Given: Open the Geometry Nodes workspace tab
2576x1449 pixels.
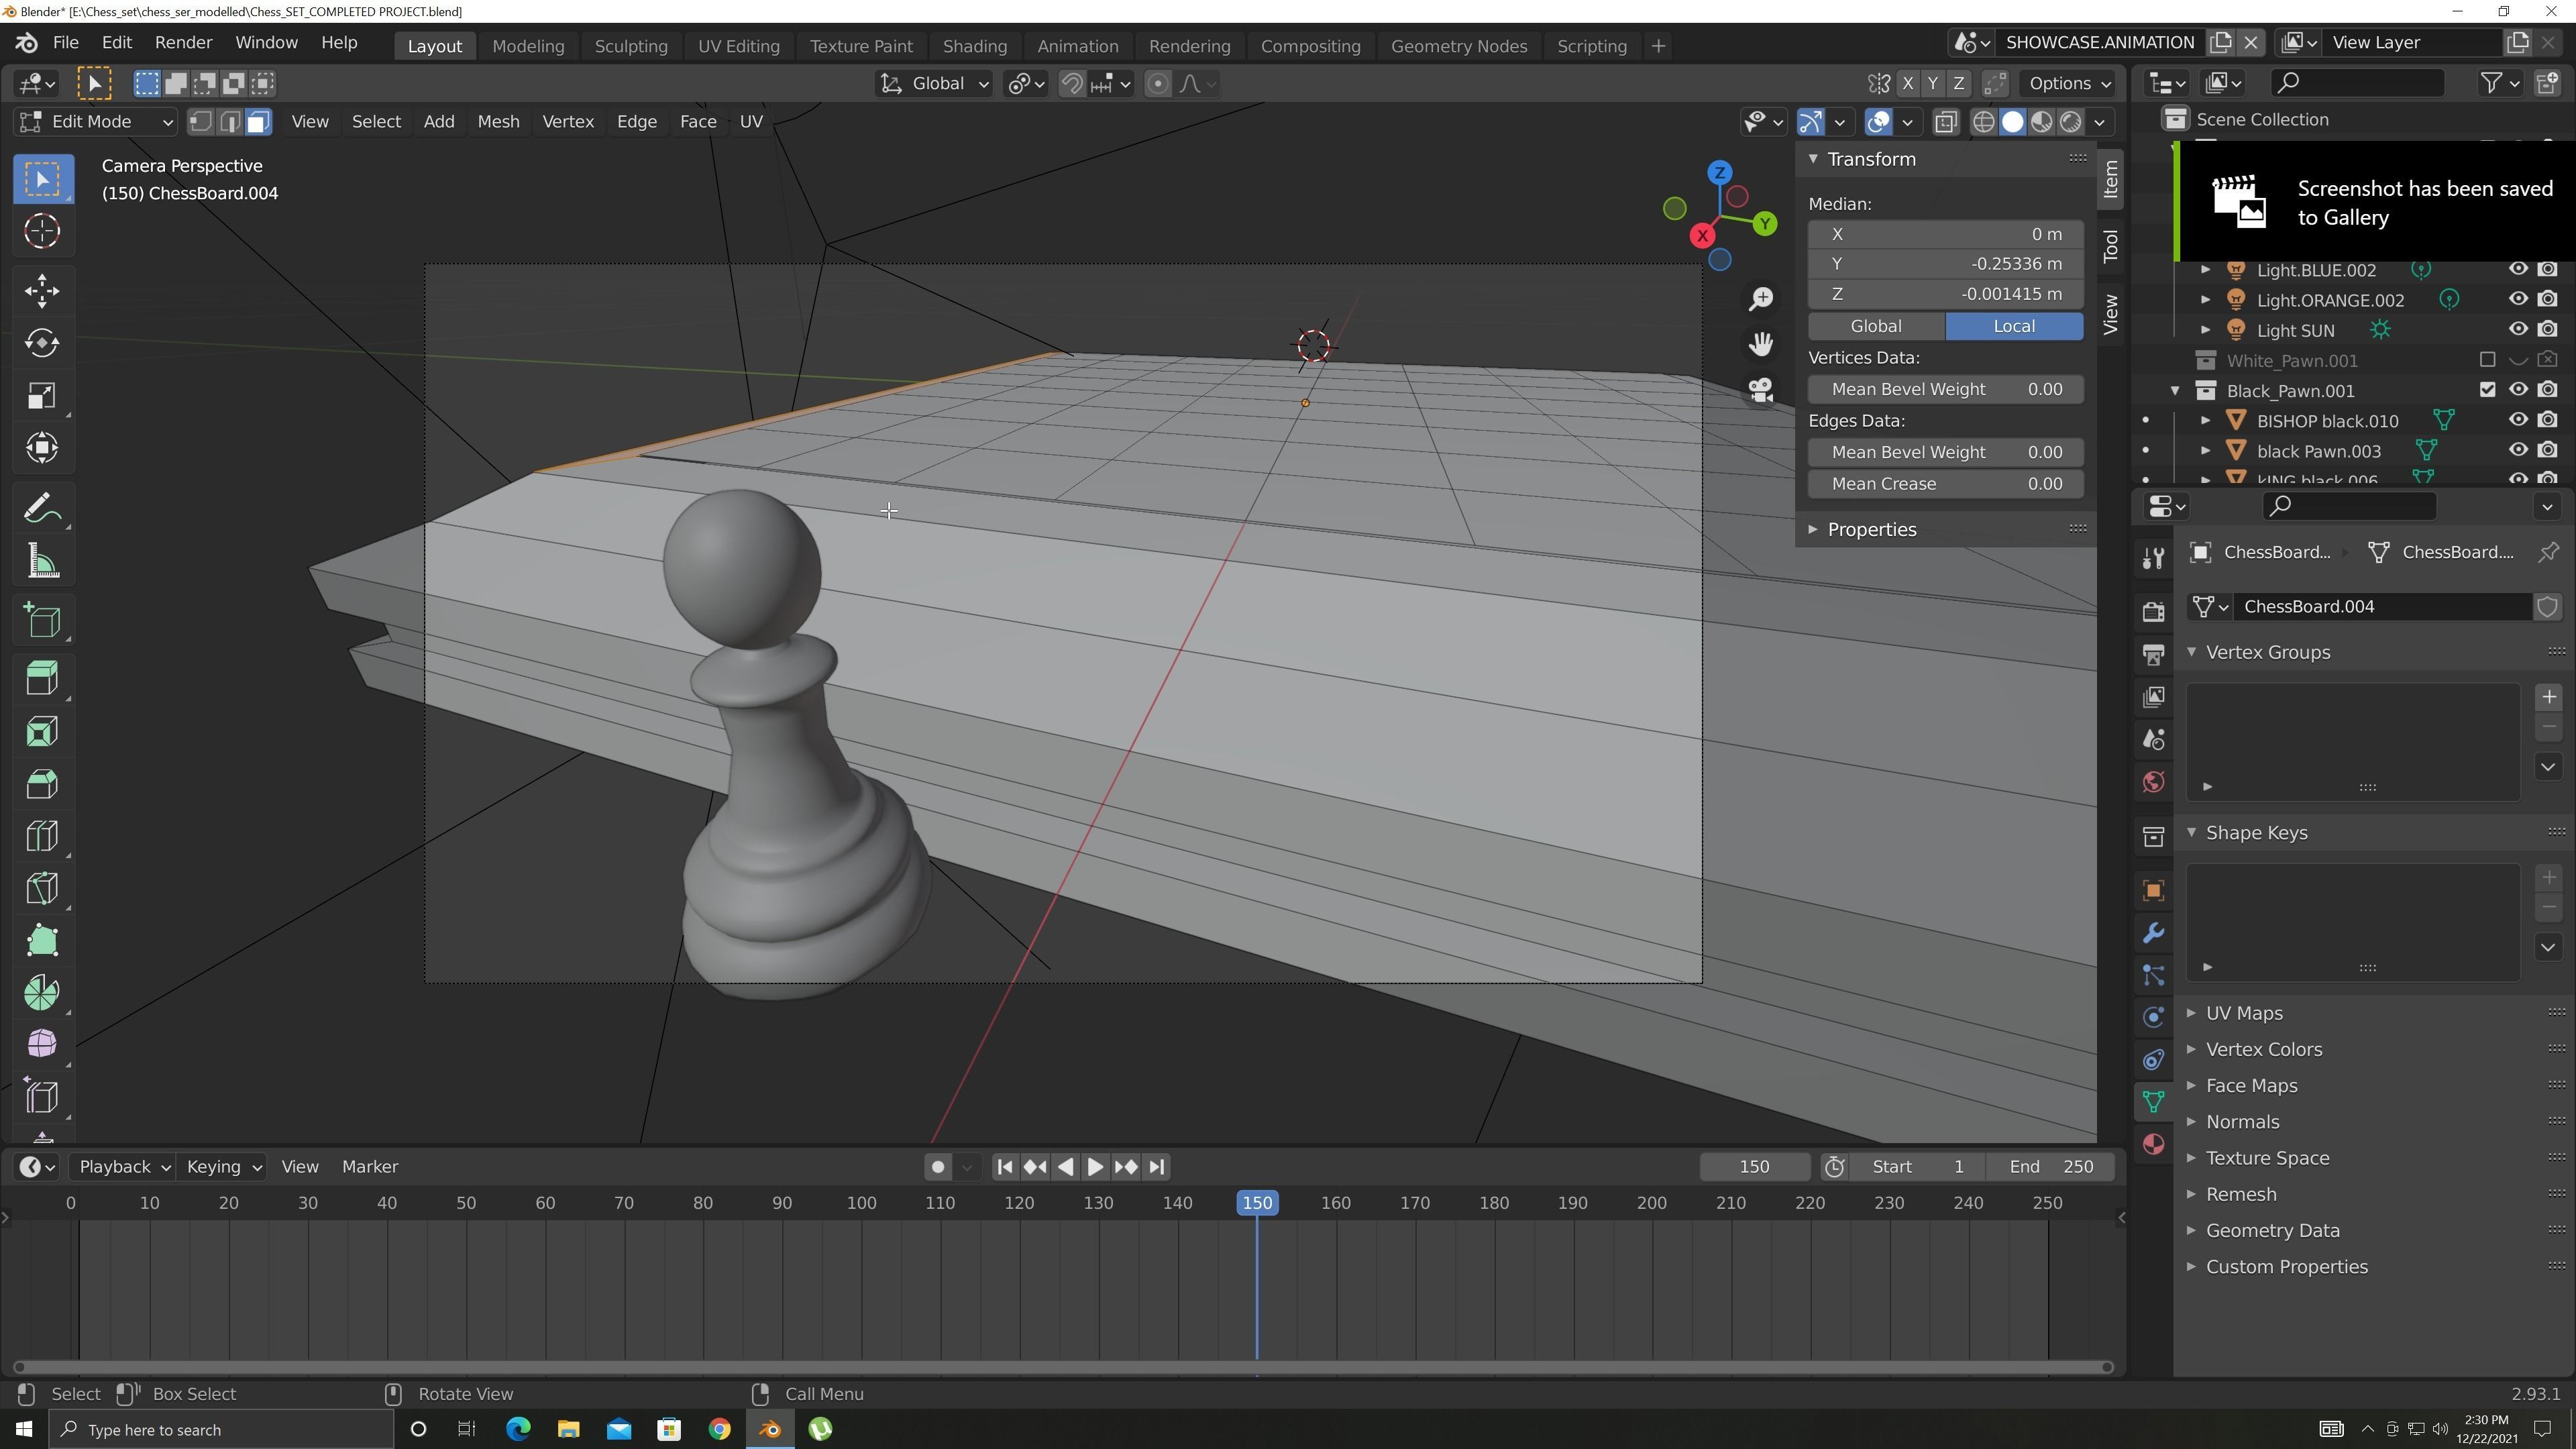Looking at the screenshot, I should coord(1458,46).
